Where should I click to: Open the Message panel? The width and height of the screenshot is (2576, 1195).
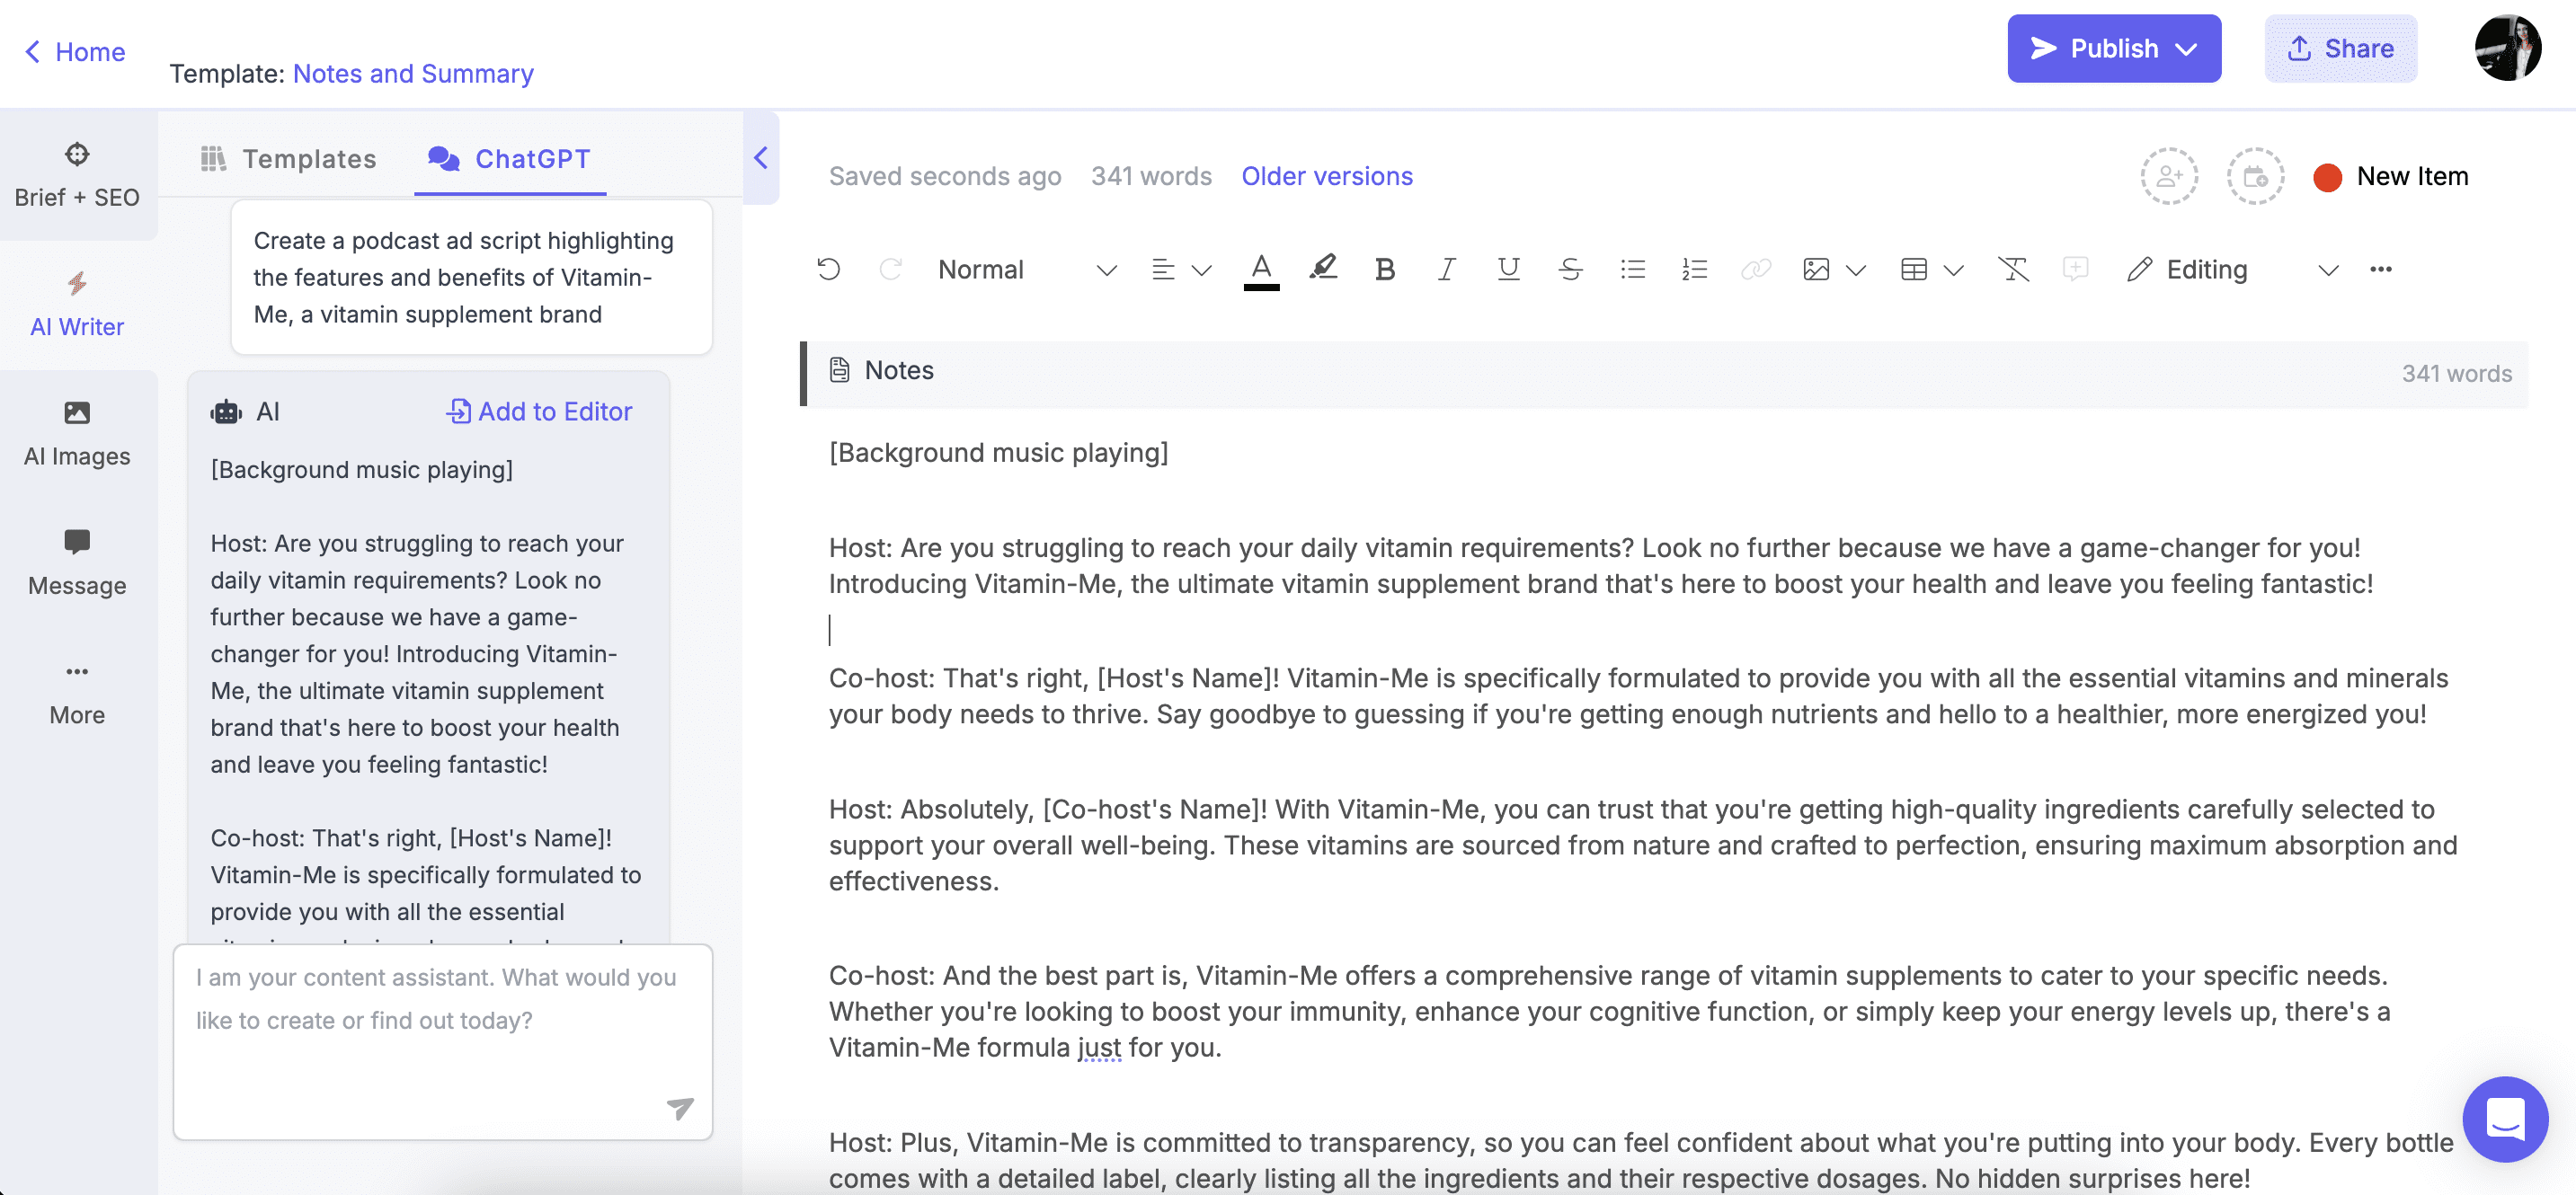[x=77, y=563]
